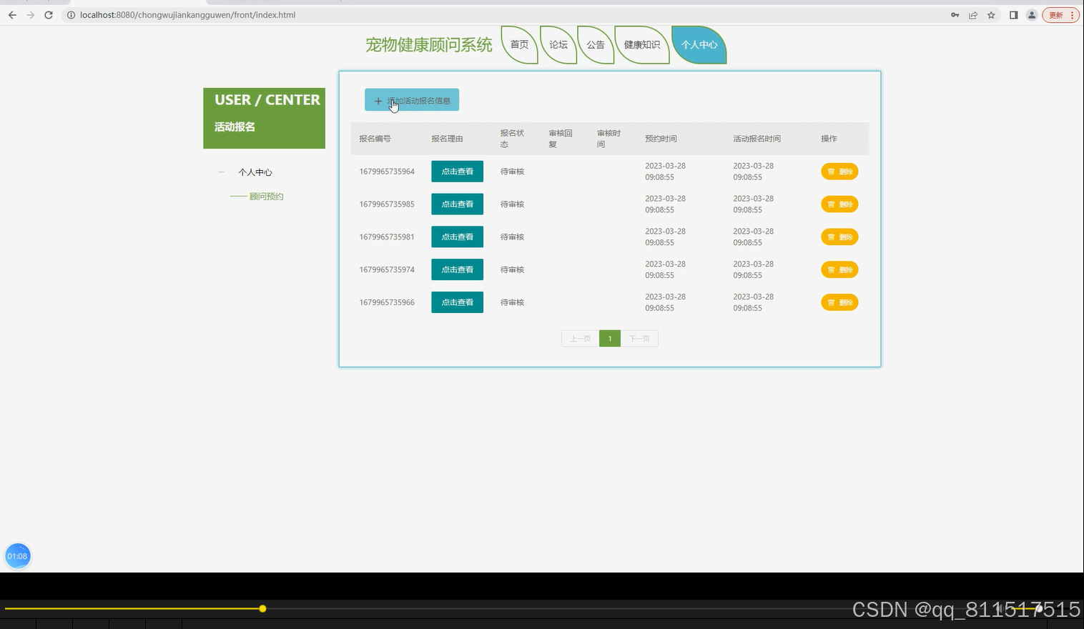The image size is (1084, 629).
Task: Click the 宠物健康顾问系统 site title
Action: 429,45
